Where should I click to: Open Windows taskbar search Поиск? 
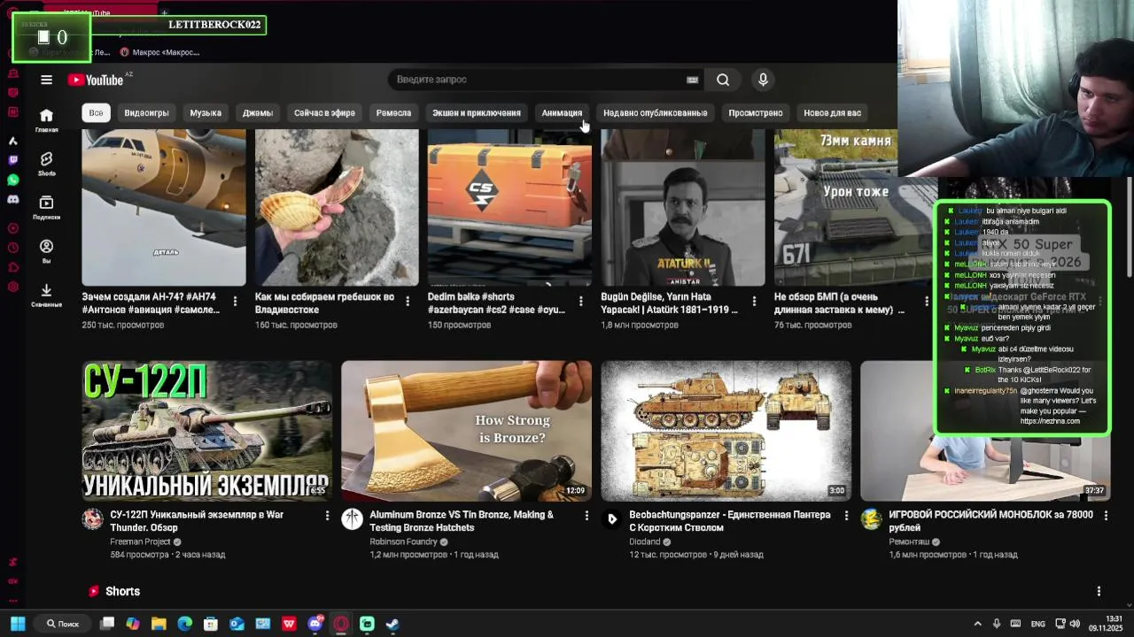(x=63, y=624)
